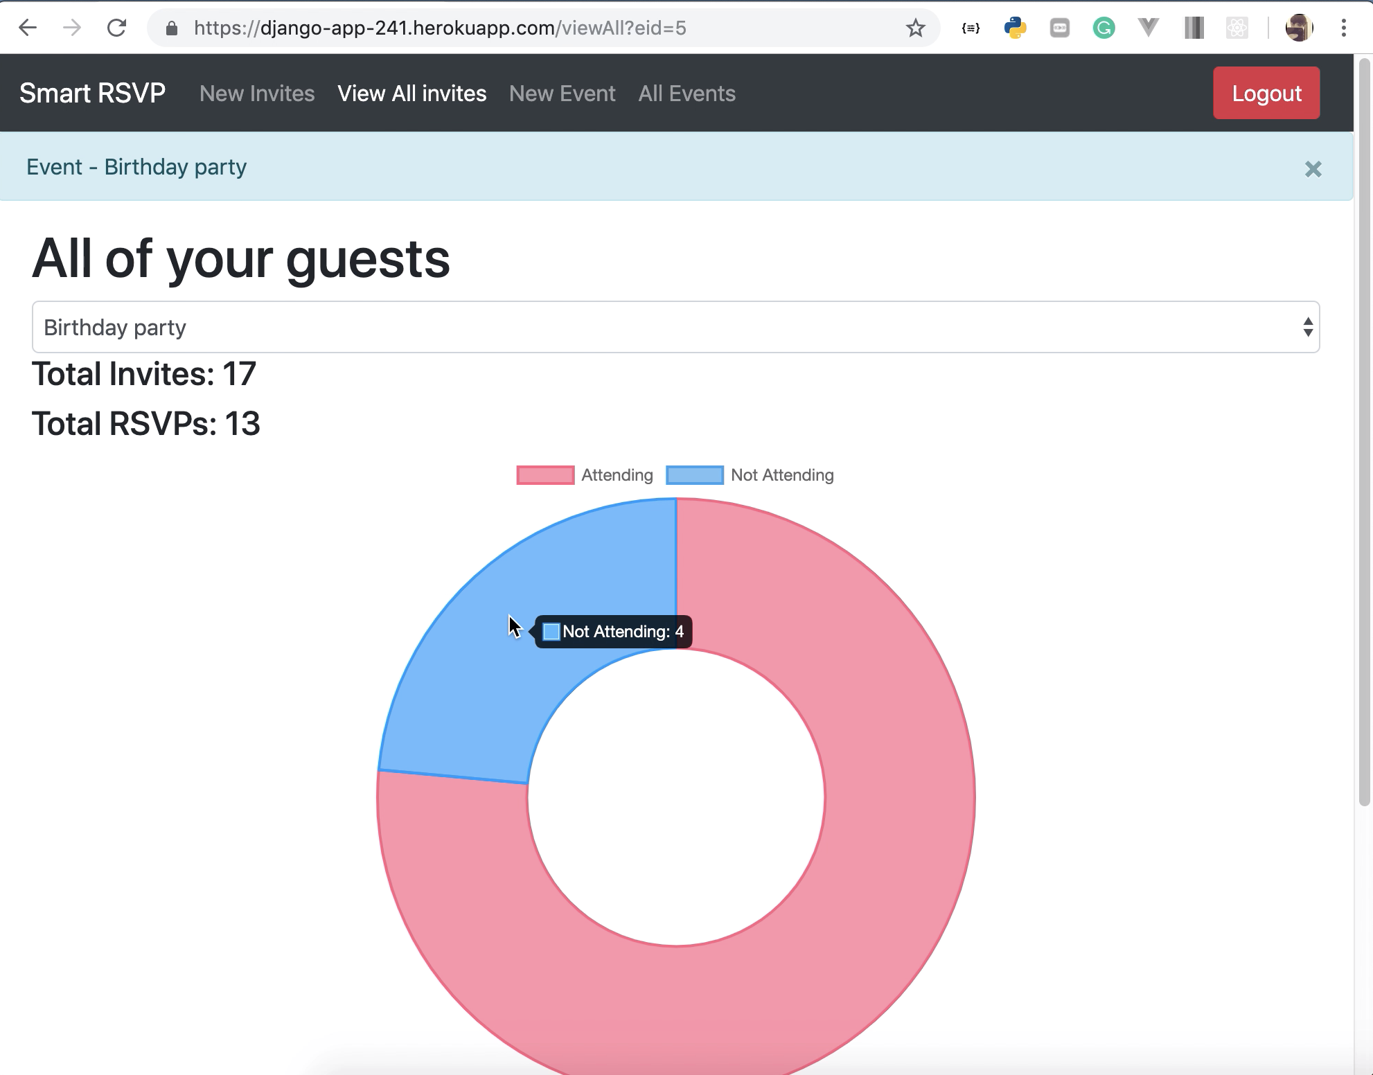Open the Chrome three-dot menu
The image size is (1373, 1075).
pos(1343,28)
